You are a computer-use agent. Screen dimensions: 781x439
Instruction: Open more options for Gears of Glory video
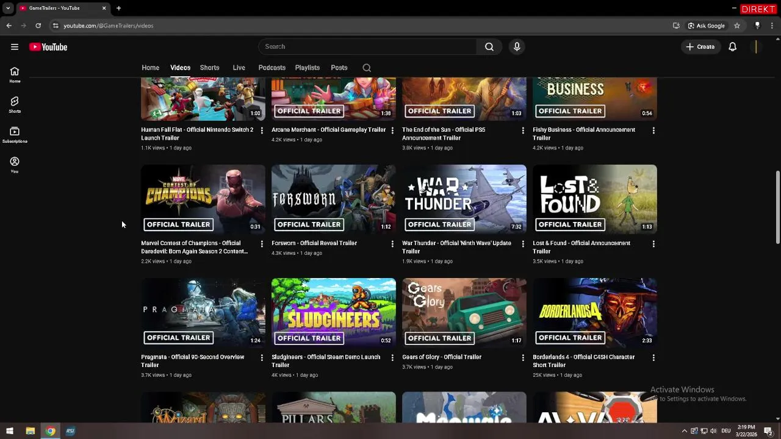click(523, 358)
